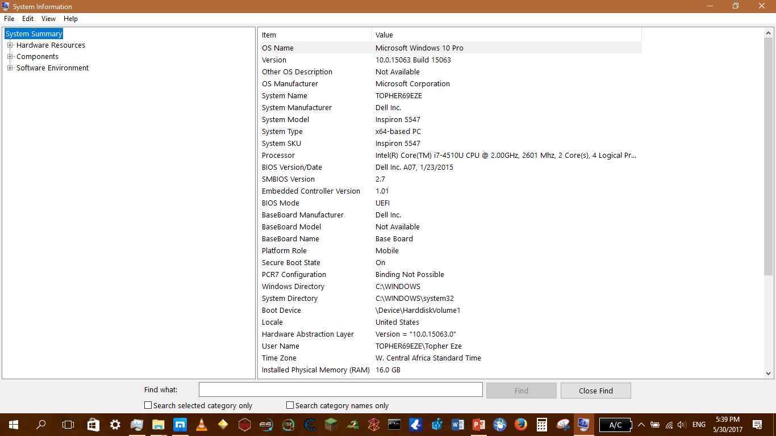The height and width of the screenshot is (436, 776).
Task: Open File Explorer from the taskbar
Action: click(158, 425)
